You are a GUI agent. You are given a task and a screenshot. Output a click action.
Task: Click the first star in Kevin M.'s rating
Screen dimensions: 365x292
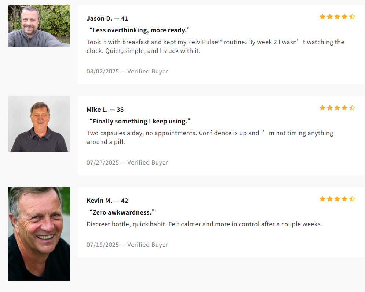322,199
